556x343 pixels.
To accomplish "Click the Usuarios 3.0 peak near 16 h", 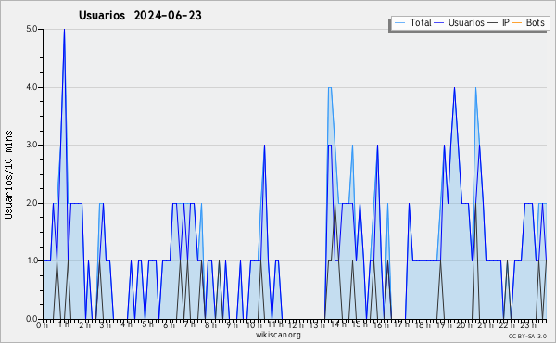I will [378, 146].
